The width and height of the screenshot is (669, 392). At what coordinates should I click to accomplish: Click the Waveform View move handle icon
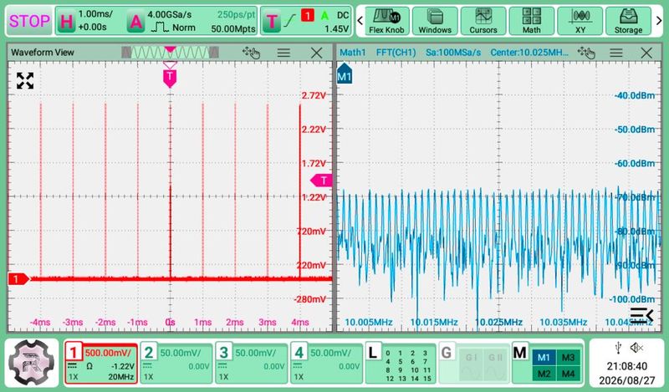[251, 53]
